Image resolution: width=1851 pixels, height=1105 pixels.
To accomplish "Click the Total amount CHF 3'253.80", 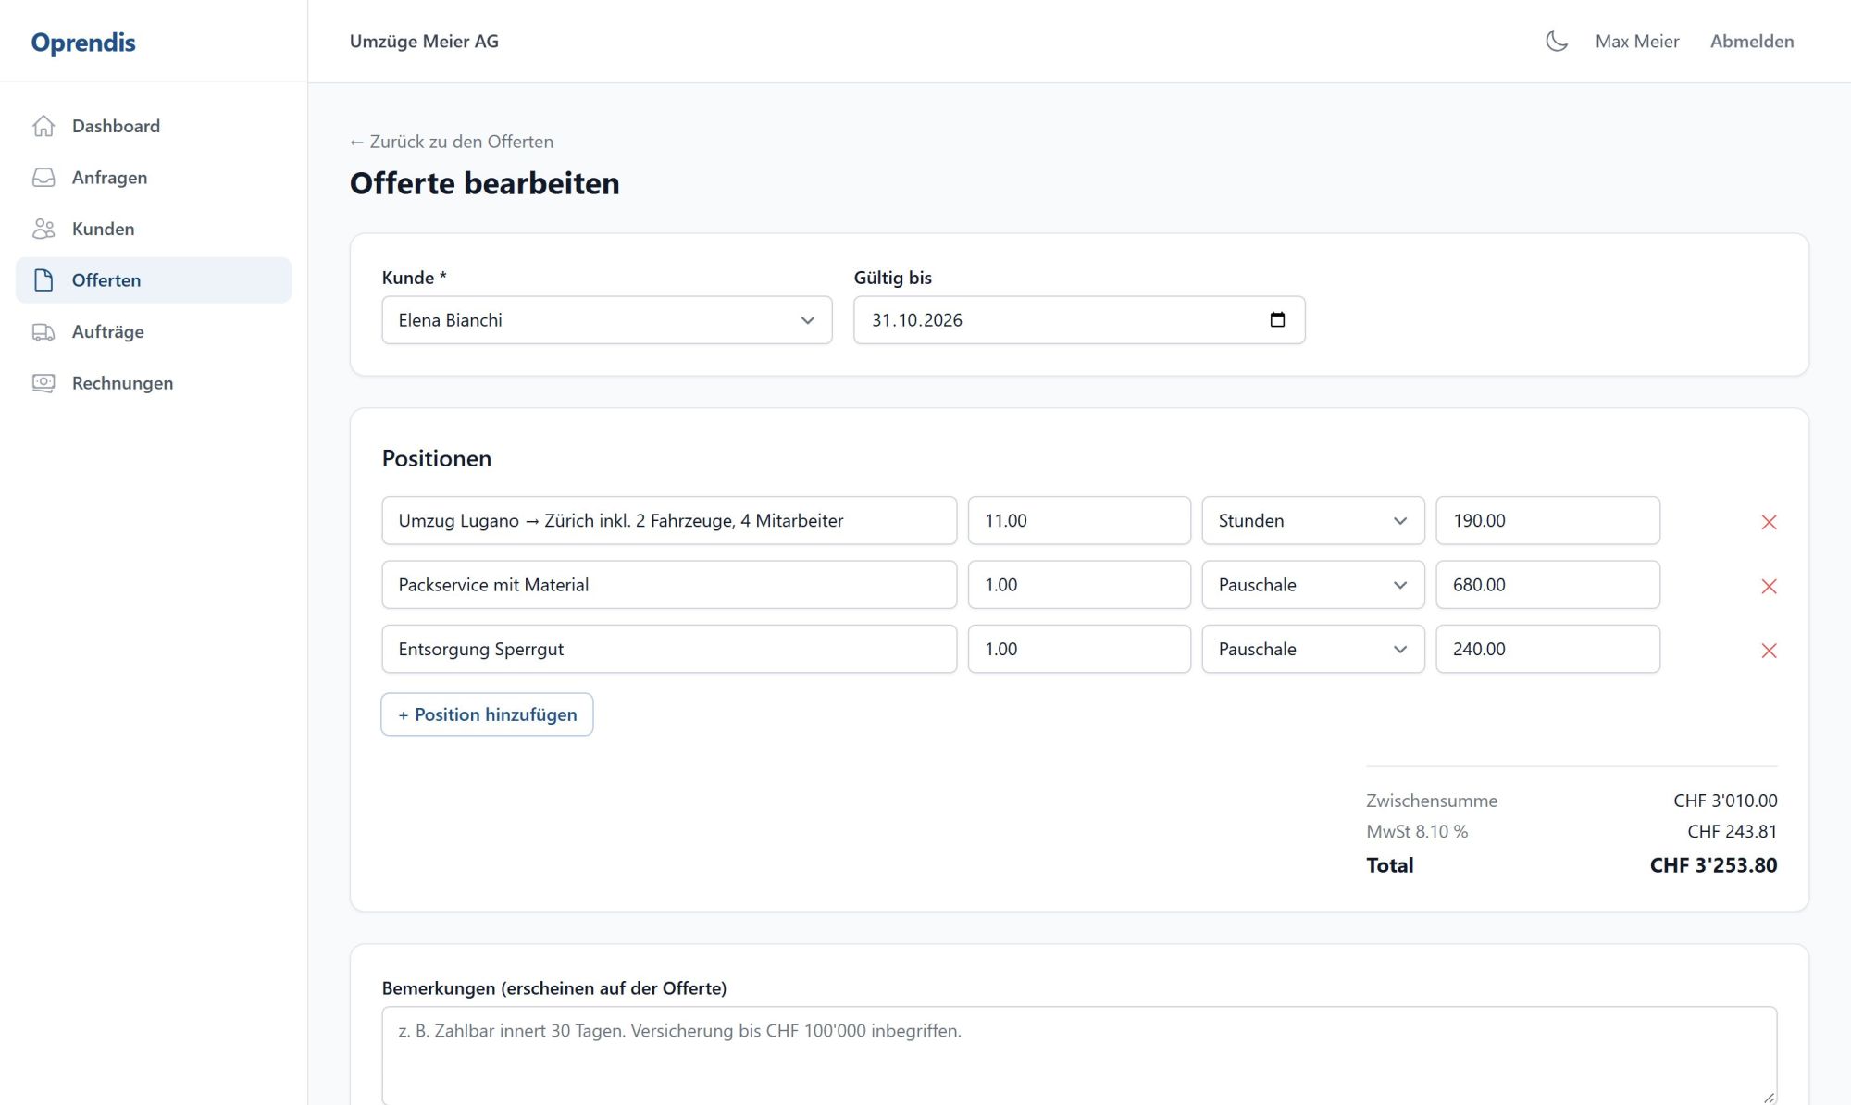I will point(1713,865).
